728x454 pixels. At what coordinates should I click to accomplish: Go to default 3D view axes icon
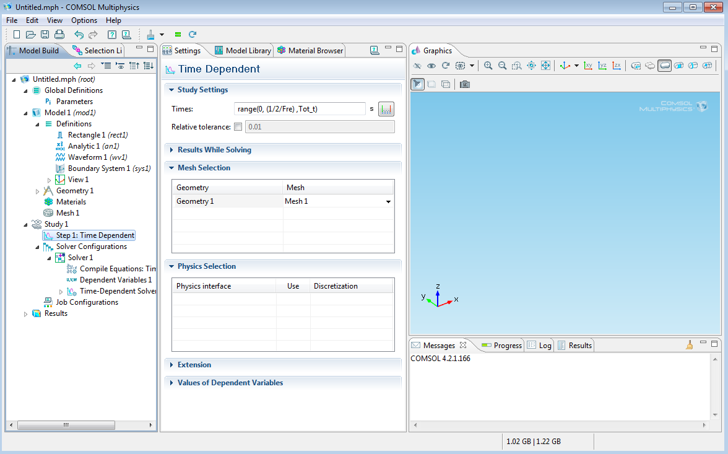pos(565,66)
